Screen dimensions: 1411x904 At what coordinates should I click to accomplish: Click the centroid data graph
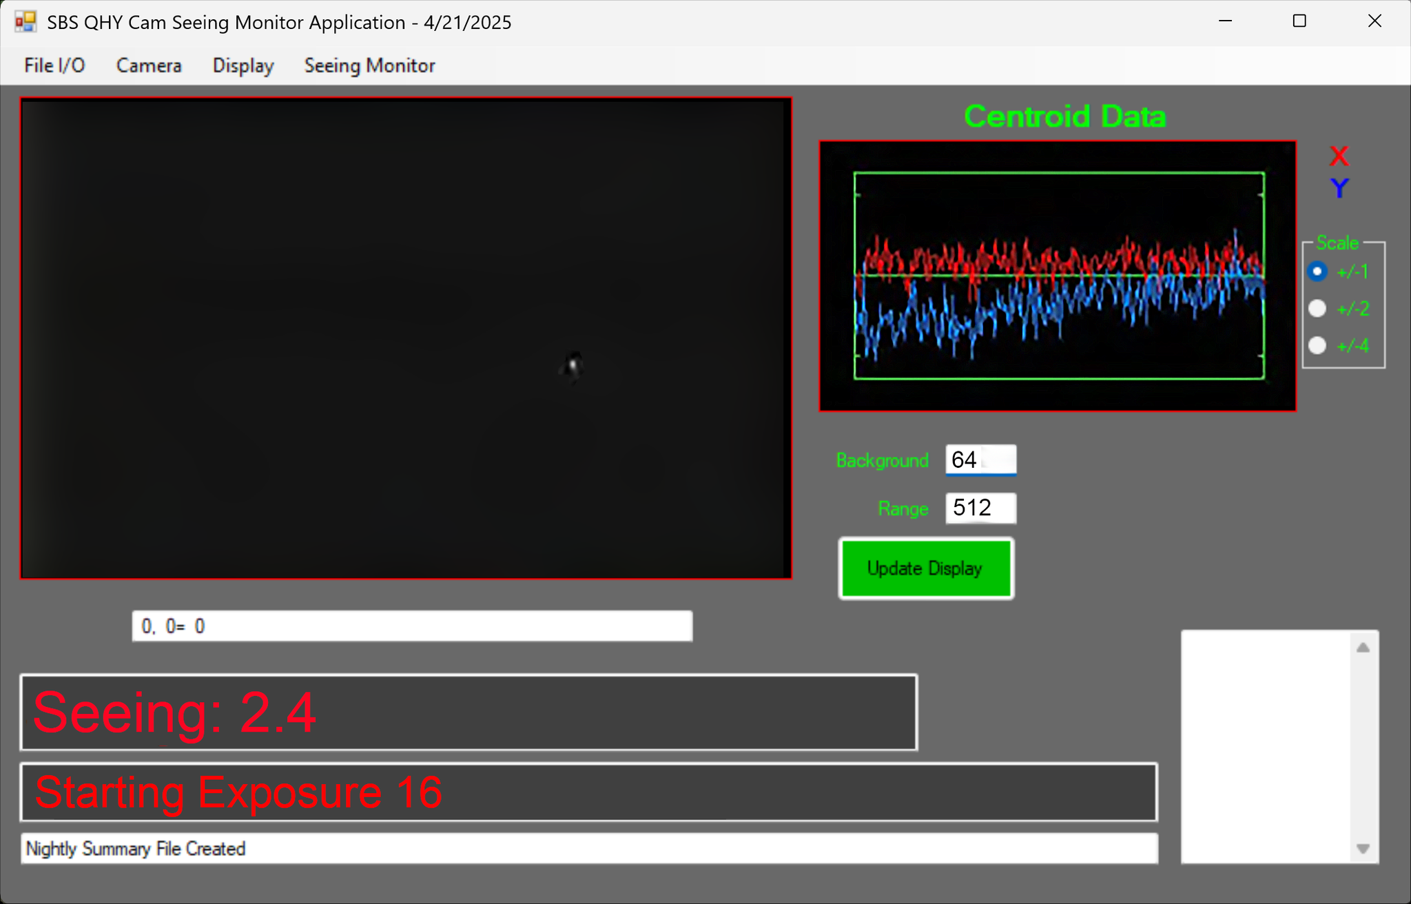tap(1058, 276)
